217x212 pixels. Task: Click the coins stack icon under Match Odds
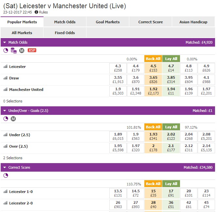pos(14,51)
